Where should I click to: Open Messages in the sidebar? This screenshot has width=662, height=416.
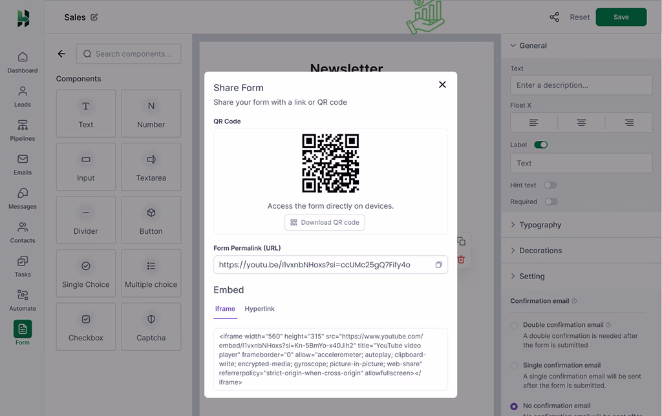pyautogui.click(x=23, y=199)
